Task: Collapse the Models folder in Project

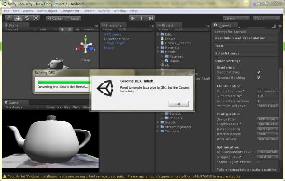Action: (158, 52)
